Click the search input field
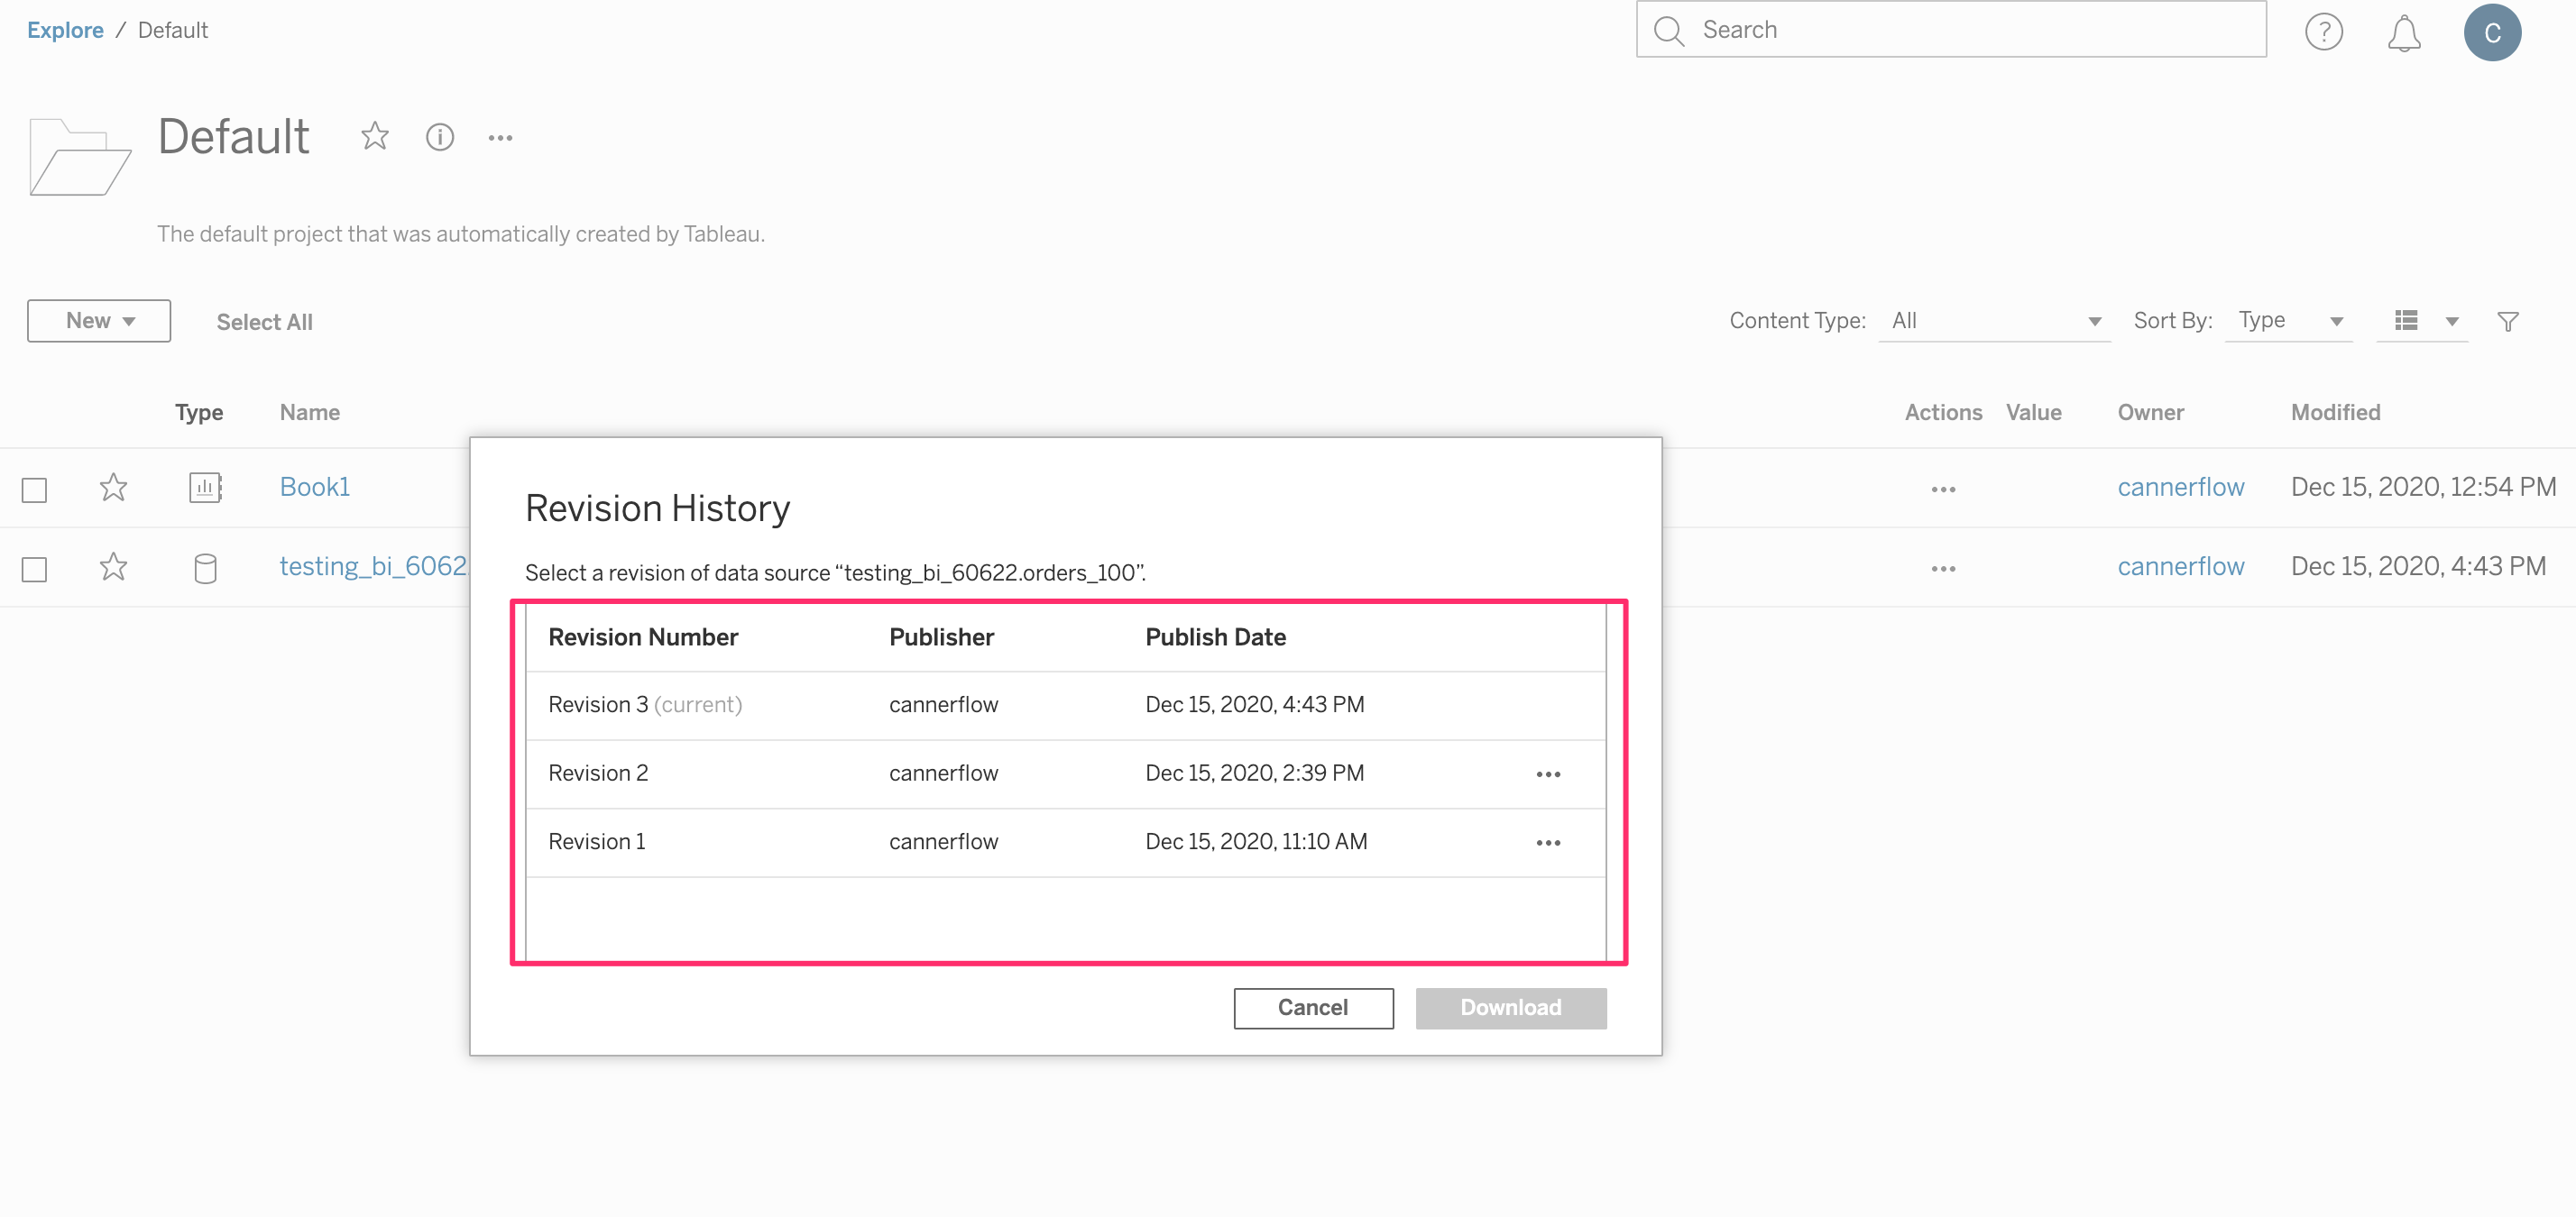Viewport: 2576px width, 1217px height. coord(1954,30)
